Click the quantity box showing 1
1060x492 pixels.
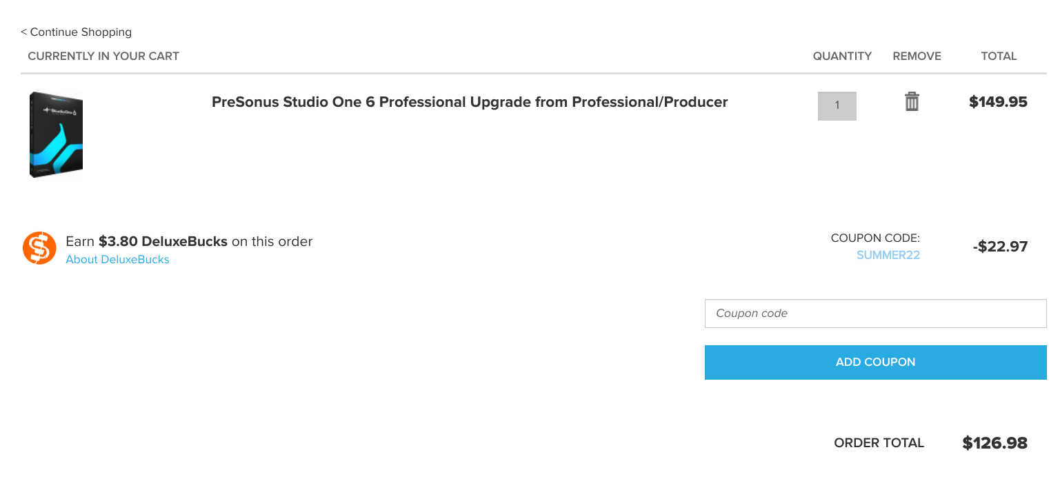pos(837,106)
